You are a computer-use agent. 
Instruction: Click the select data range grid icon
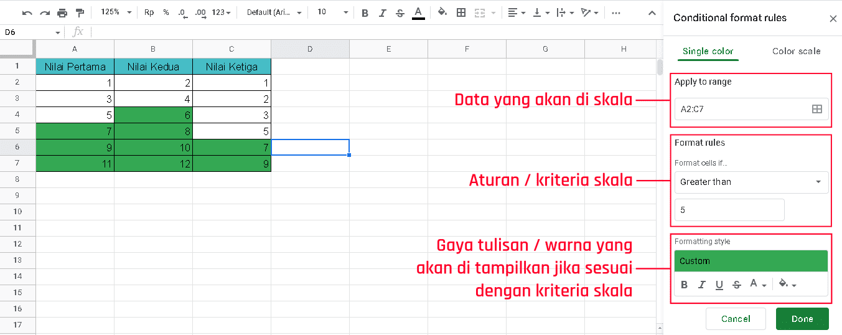(x=817, y=109)
